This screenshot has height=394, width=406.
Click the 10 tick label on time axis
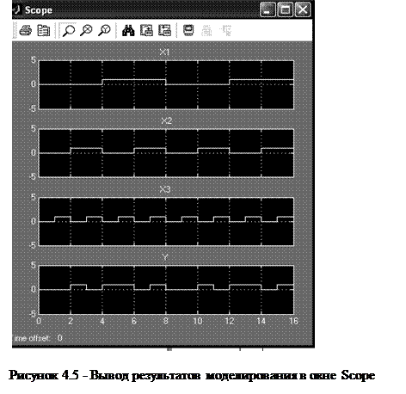pyautogui.click(x=198, y=321)
